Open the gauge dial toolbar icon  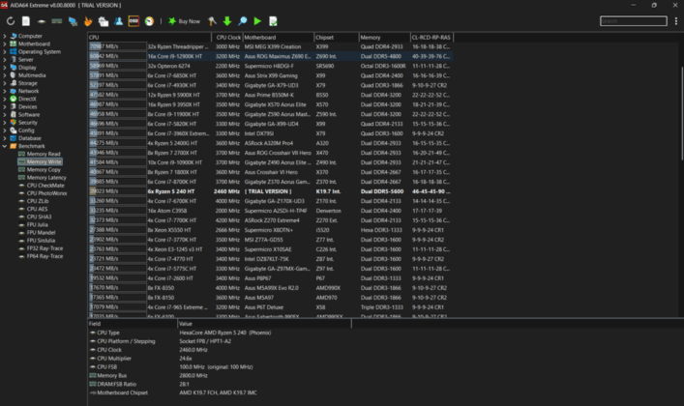149,21
